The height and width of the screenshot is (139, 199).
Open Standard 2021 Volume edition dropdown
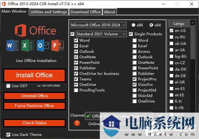(x=101, y=34)
